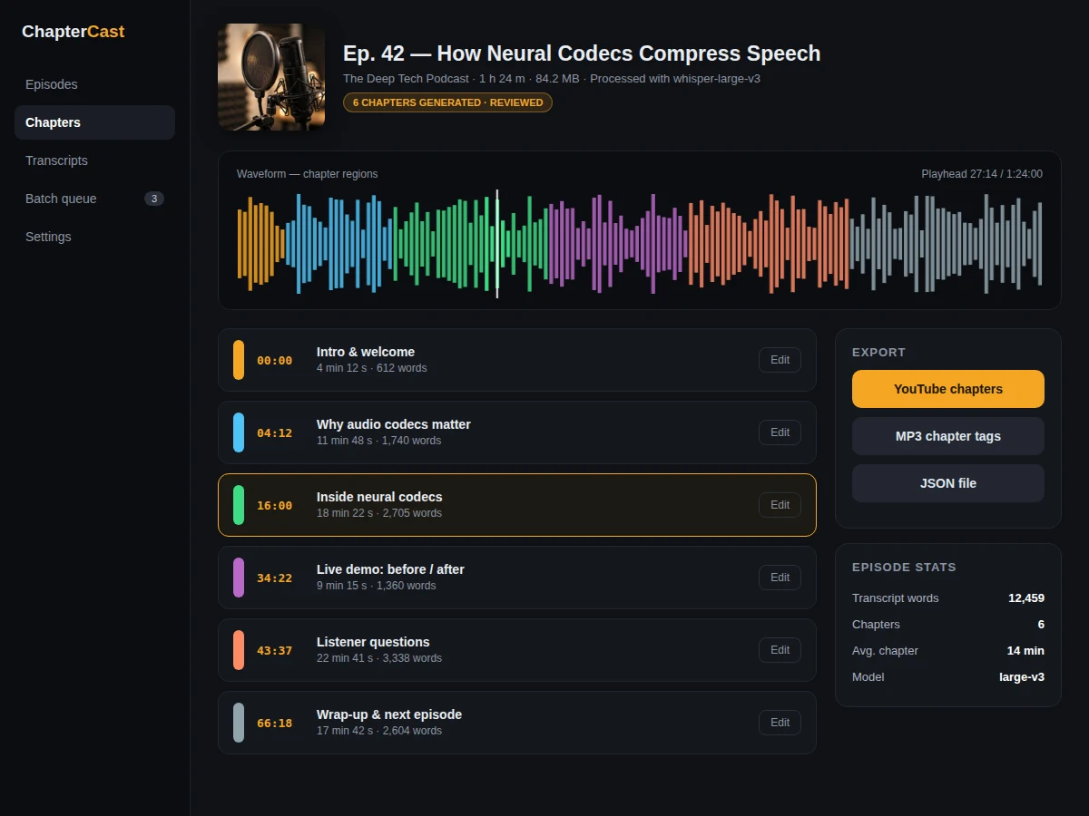Viewport: 1089px width, 816px height.
Task: Click the purple Live demo chapter color pill
Action: (x=239, y=578)
